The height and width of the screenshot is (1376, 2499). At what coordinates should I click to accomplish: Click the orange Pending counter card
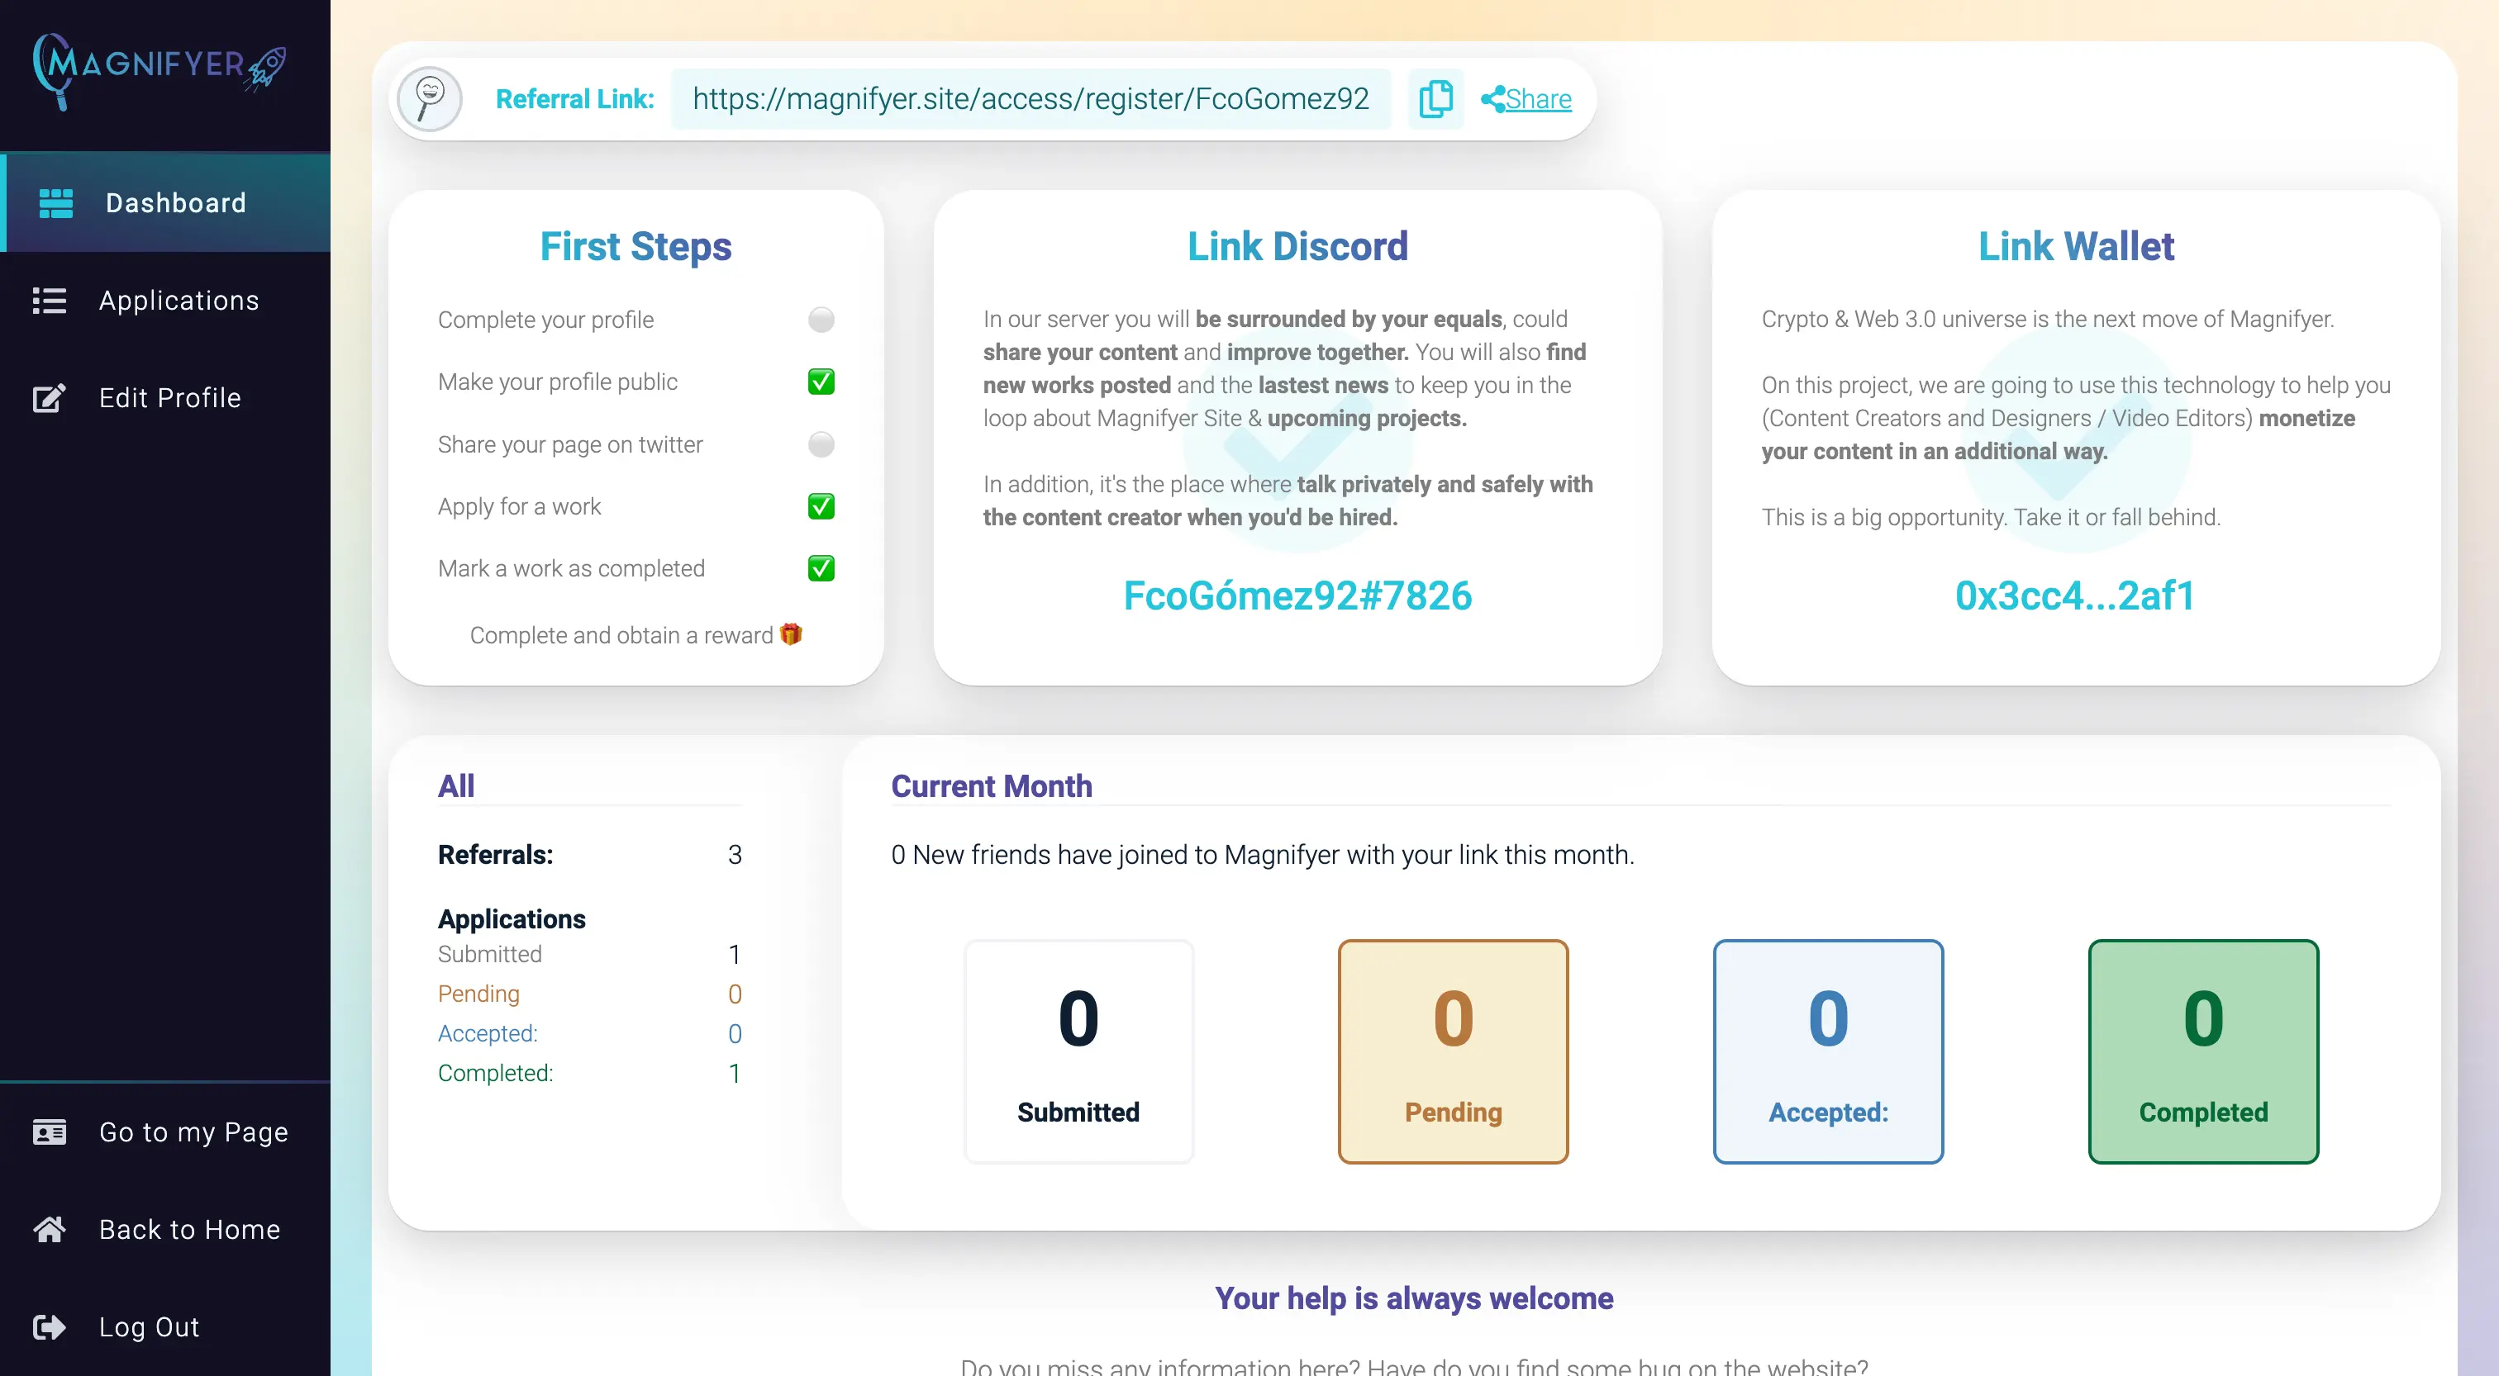click(x=1452, y=1051)
